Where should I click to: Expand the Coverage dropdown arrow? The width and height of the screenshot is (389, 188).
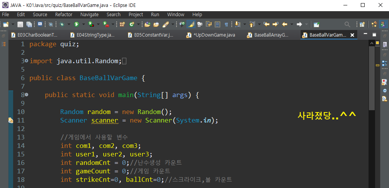tap(98, 24)
